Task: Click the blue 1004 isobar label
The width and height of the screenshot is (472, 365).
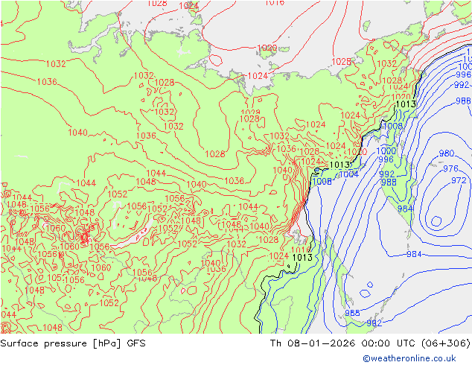Action: [x=349, y=174]
